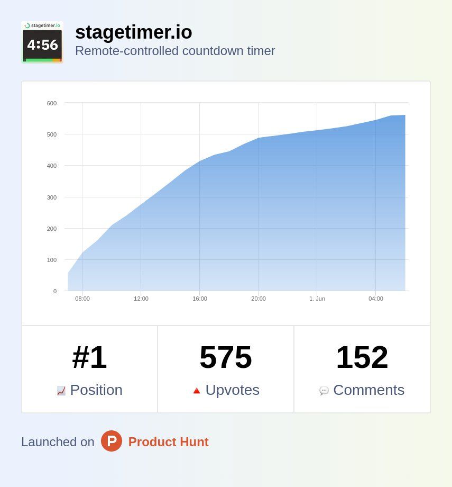Viewport: 452px width, 487px height.
Task: Click the Position chart icon
Action: coord(61,391)
